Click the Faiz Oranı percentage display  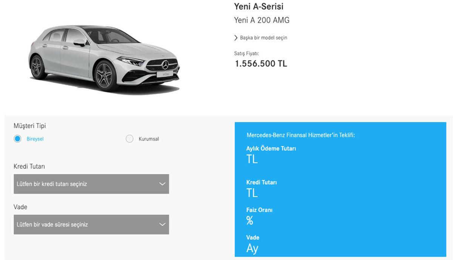[x=250, y=220]
